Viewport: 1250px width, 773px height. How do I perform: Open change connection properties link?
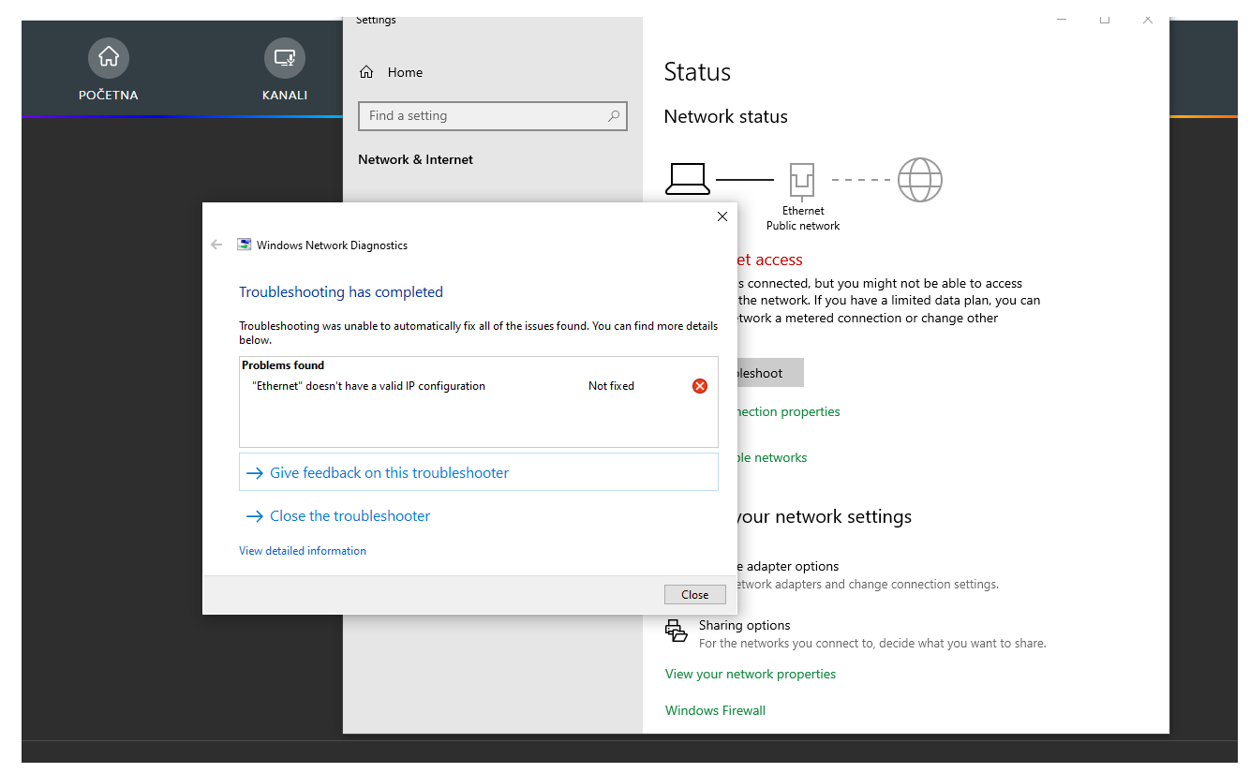point(789,411)
